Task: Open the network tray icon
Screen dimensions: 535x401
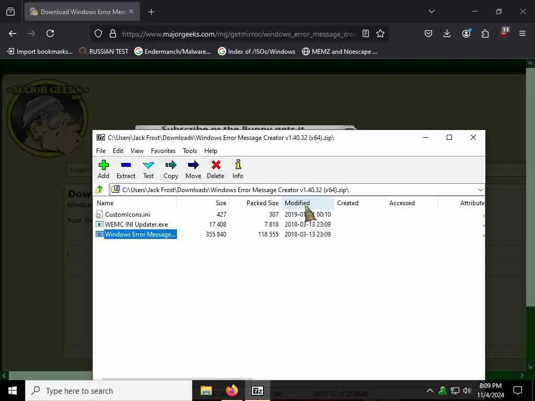Action: click(455, 391)
